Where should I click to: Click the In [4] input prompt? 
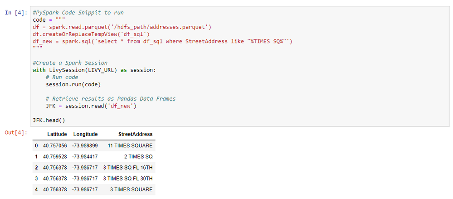(16, 13)
